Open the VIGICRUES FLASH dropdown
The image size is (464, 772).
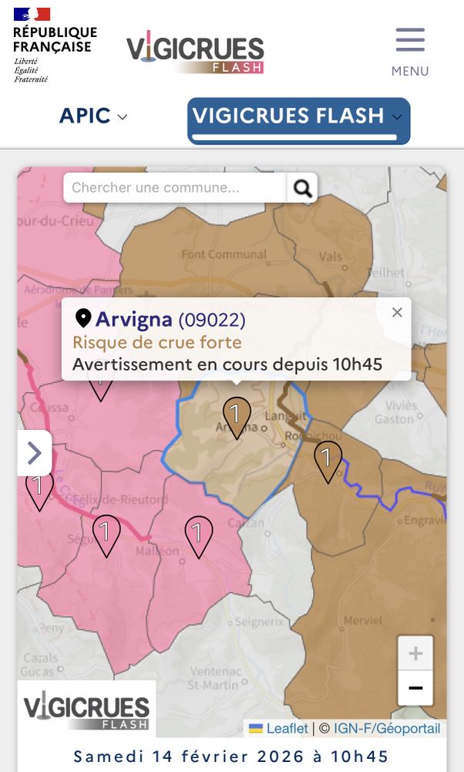click(x=298, y=117)
